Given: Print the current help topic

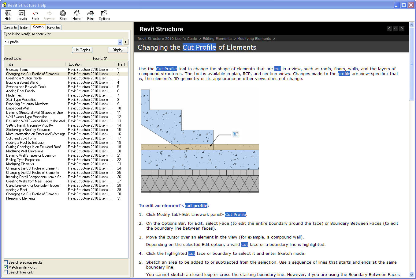Looking at the screenshot, I should pos(90,15).
